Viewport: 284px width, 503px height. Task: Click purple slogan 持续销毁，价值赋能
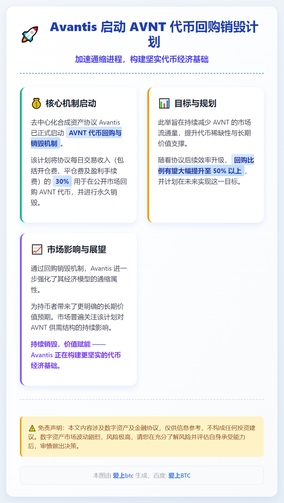(x=76, y=355)
